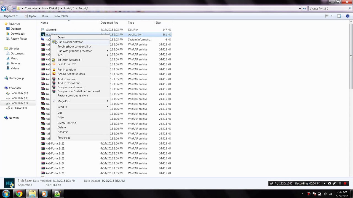Sort by Date modified column header
Image resolution: width=353 pixels, height=198 pixels.
pos(113,23)
